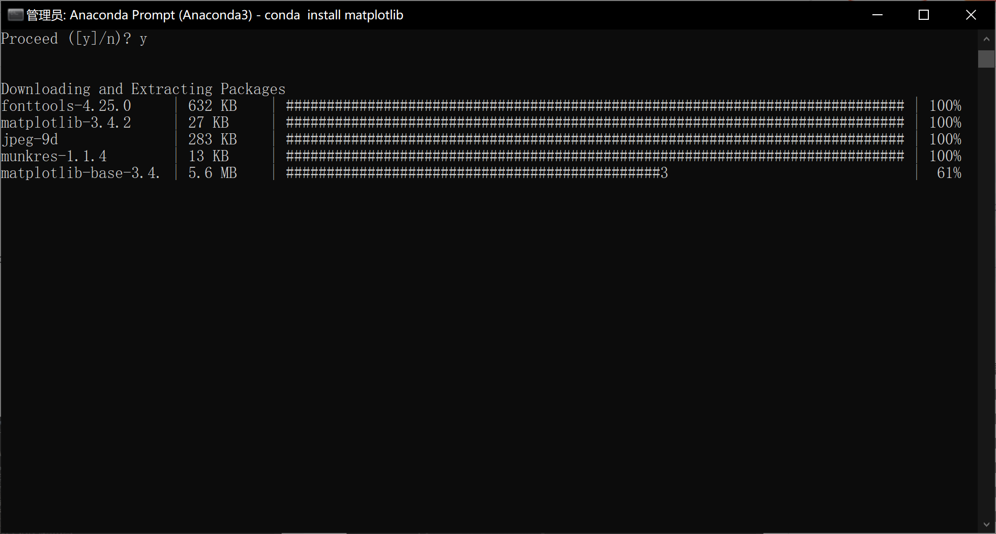Click the '632 KB' size value

[x=213, y=106]
